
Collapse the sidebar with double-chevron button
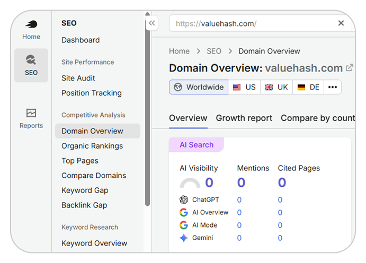pyautogui.click(x=151, y=23)
